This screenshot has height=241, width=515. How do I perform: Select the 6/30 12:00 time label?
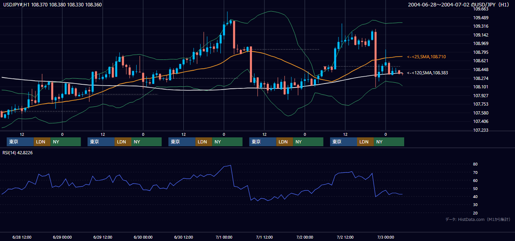click(x=184, y=237)
